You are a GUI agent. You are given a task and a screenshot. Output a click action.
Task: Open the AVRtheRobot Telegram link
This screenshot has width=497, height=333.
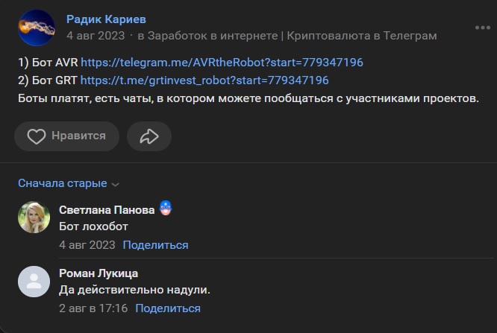[x=222, y=63]
